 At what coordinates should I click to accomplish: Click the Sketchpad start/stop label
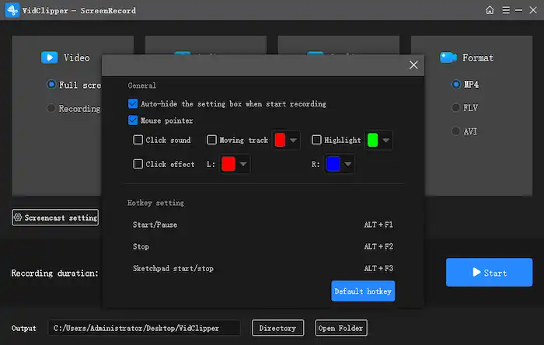point(173,268)
